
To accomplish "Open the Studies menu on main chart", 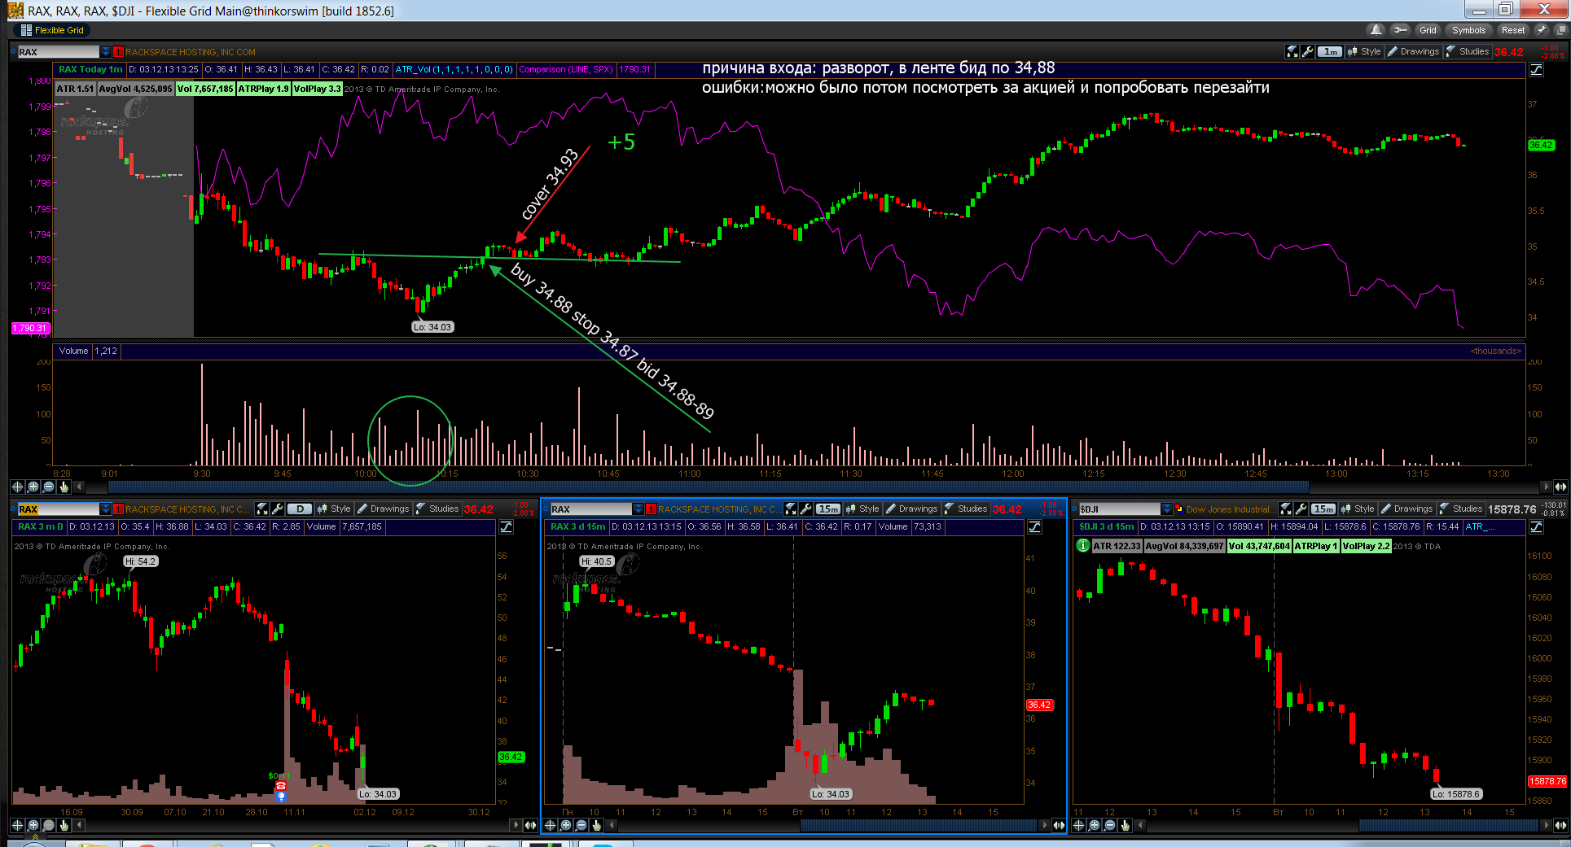I will click(x=1468, y=51).
